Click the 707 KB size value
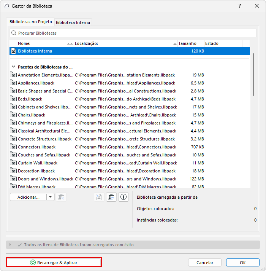Image resolution: width=266 pixels, height=271 pixels. 198,147
